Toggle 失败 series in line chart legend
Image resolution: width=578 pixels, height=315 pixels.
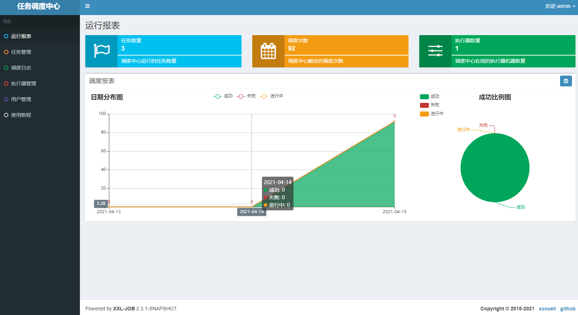click(246, 96)
